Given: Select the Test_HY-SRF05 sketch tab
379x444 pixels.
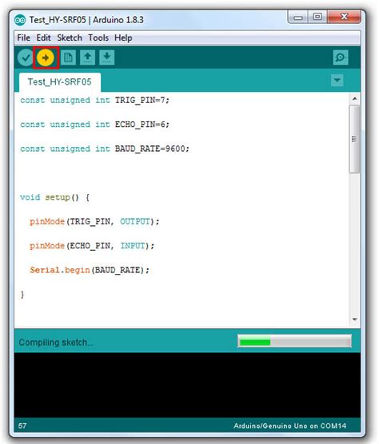Looking at the screenshot, I should (60, 82).
